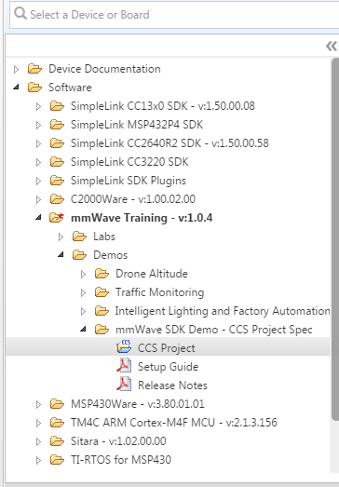Image resolution: width=339 pixels, height=487 pixels.
Task: Select 'MSP430Ware - v:3.80.01.01' label
Action: click(x=138, y=404)
